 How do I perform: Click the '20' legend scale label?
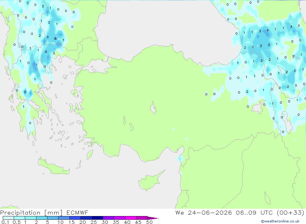point(83,222)
